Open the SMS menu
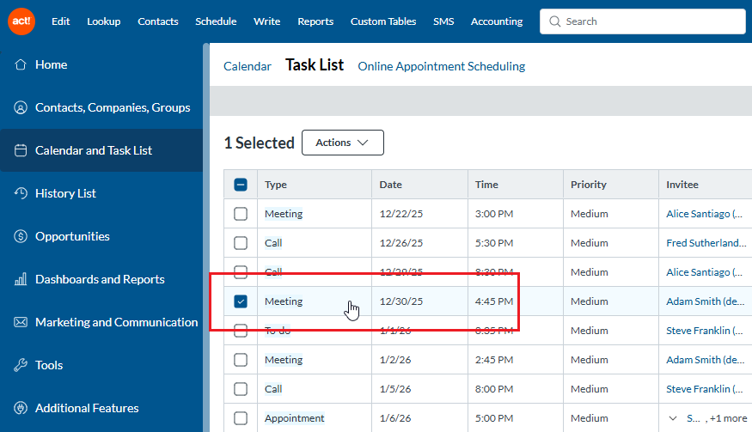 click(x=443, y=21)
